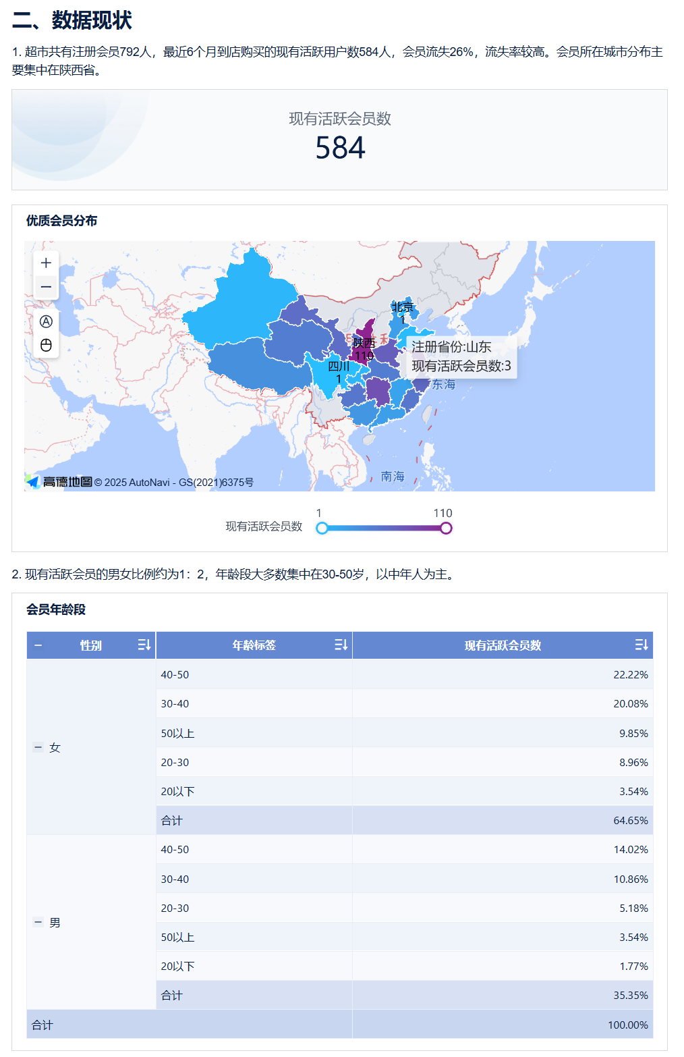Collapse the 男 row group
Image resolution: width=684 pixels, height=1057 pixels.
click(38, 922)
